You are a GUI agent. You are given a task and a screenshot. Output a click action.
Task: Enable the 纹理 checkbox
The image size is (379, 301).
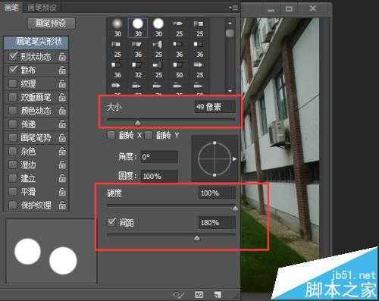tap(13, 83)
